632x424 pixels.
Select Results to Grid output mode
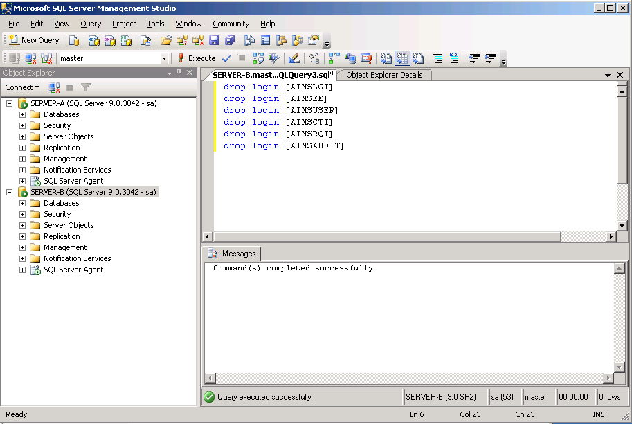(x=401, y=58)
